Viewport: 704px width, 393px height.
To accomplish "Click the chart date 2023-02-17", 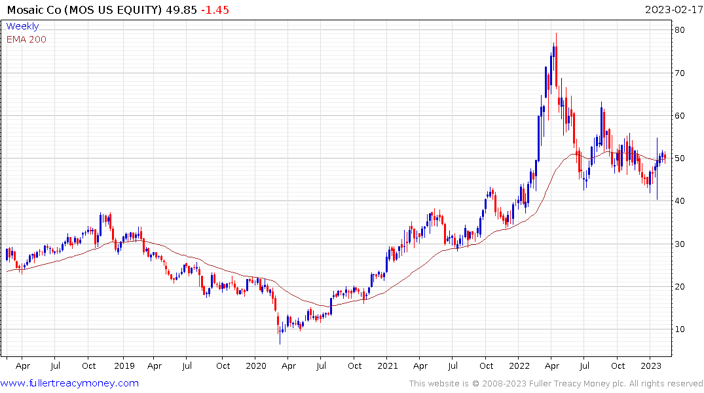I will click(x=673, y=10).
